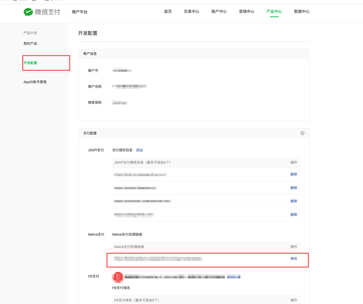Open AppID账号管理 in the sidebar

[x=35, y=82]
